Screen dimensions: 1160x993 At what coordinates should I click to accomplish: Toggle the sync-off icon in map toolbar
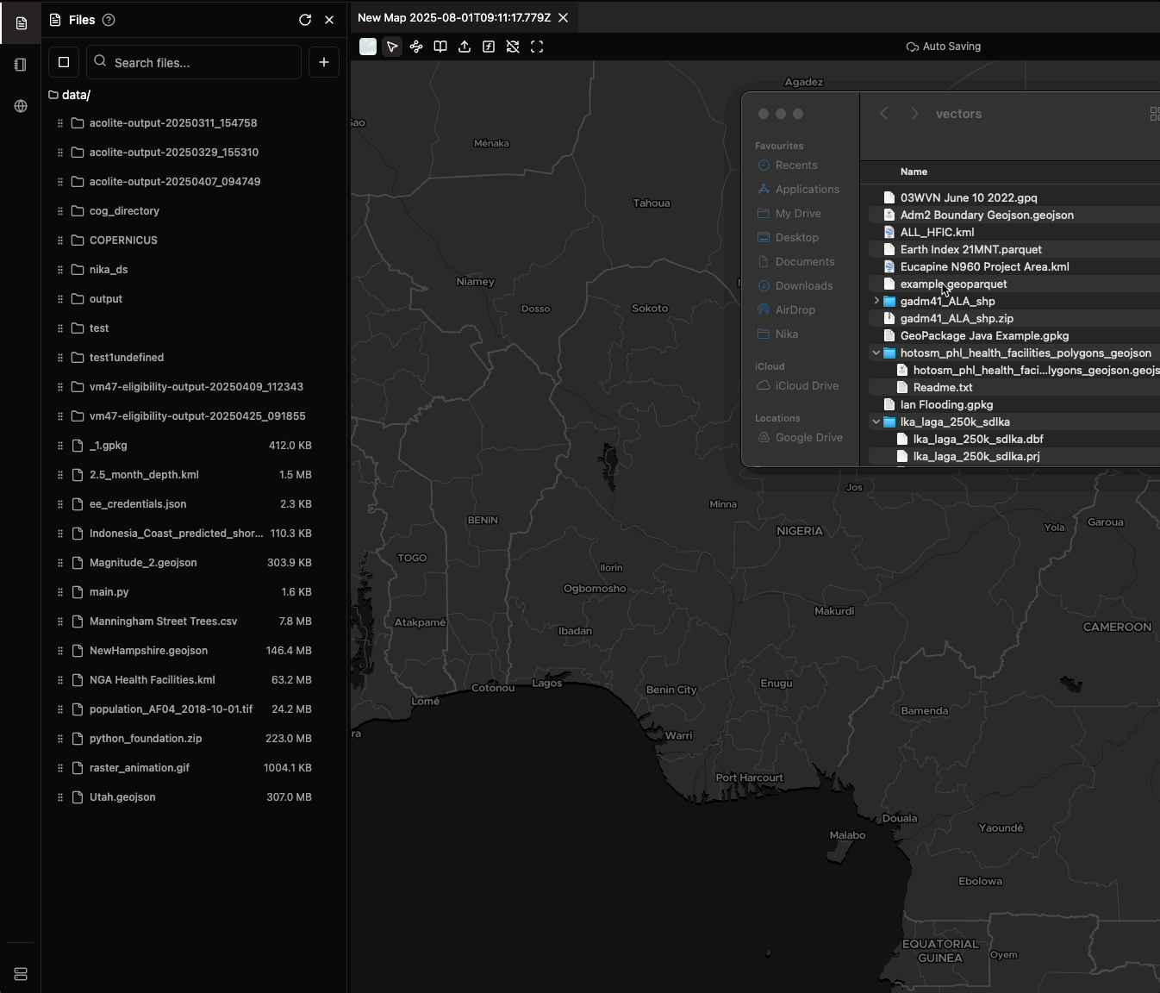tap(513, 47)
